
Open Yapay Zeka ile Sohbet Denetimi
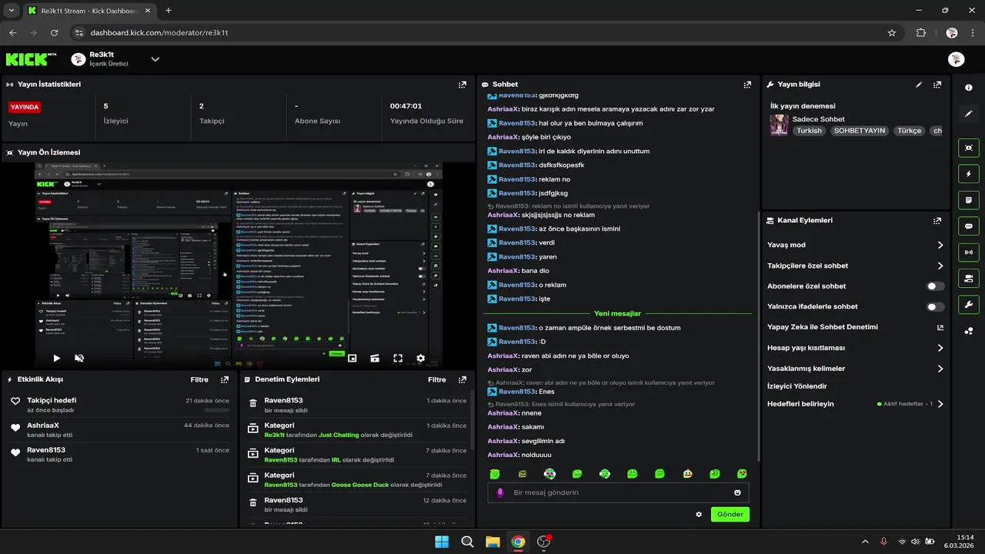pos(855,327)
